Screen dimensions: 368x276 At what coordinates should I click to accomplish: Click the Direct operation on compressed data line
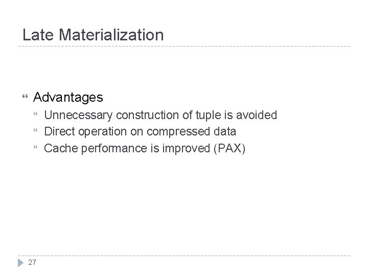(140, 131)
